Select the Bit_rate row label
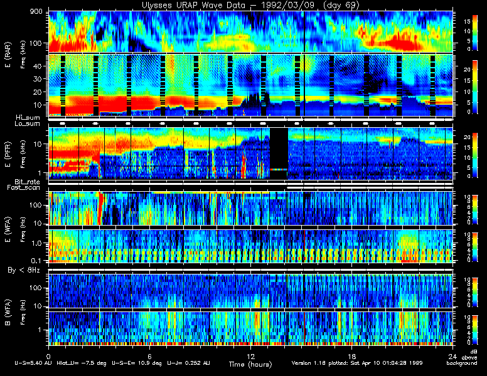This screenshot has width=487, height=376. 27,182
